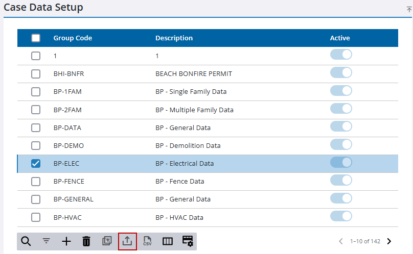Check the select-all header checkbox
This screenshot has width=413, height=254.
[36, 38]
